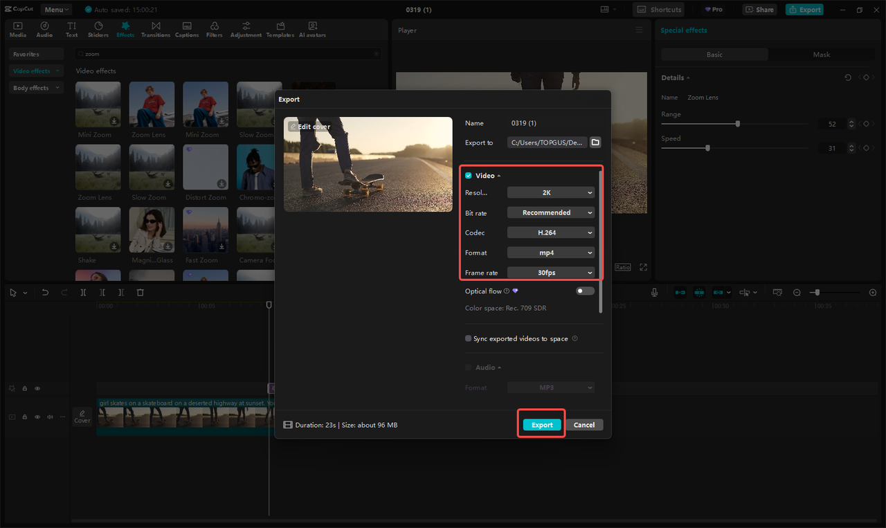The width and height of the screenshot is (886, 528).
Task: Open the Codec dropdown showing H.264
Action: point(550,232)
